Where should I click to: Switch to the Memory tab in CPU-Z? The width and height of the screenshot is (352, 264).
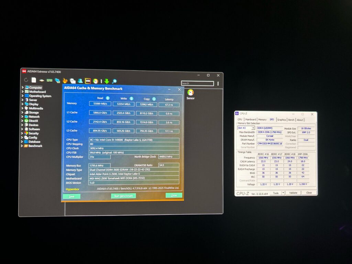tap(262, 120)
